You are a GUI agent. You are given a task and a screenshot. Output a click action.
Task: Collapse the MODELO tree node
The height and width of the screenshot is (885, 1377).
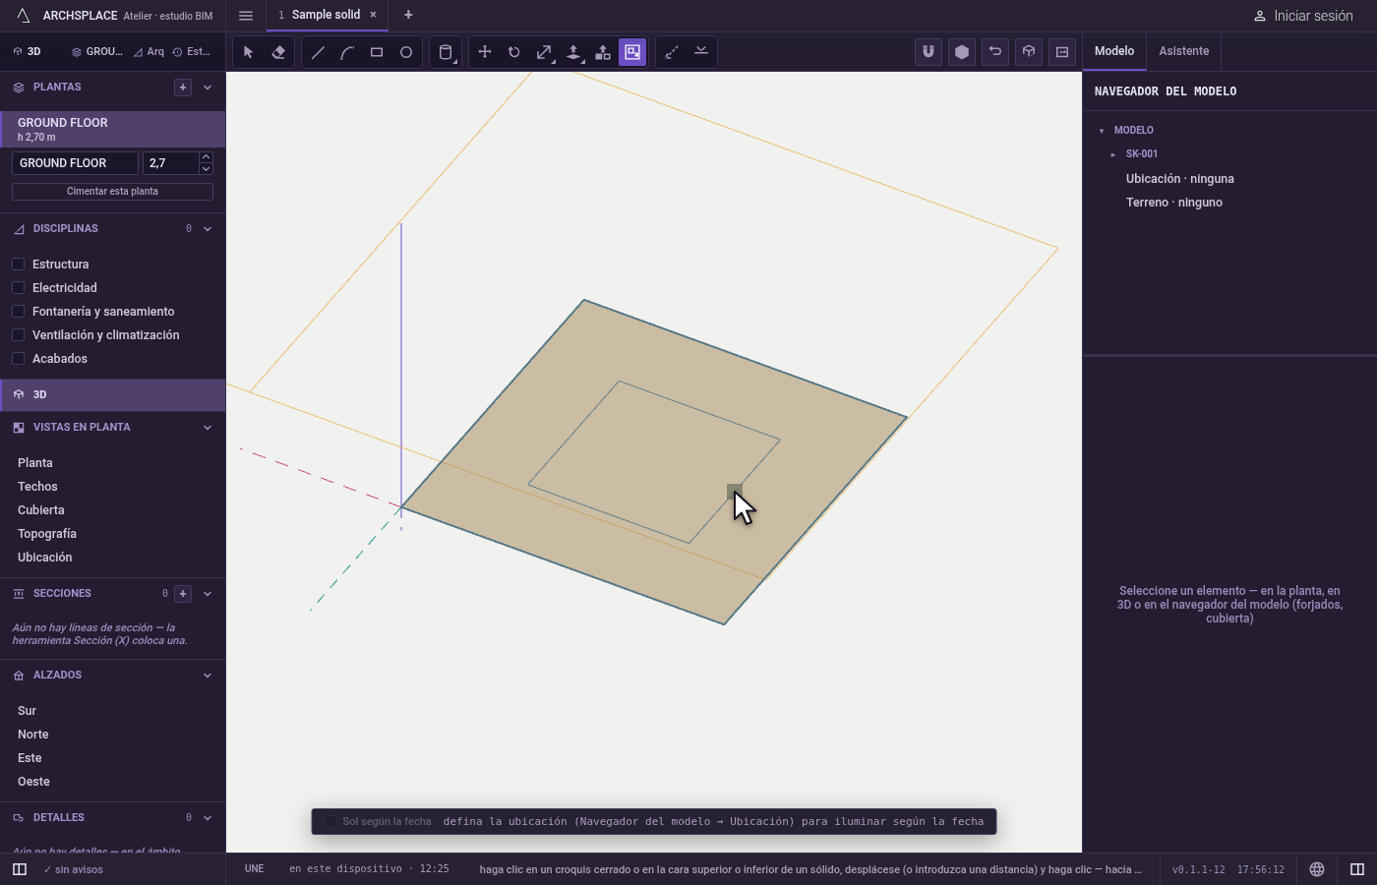1102,131
